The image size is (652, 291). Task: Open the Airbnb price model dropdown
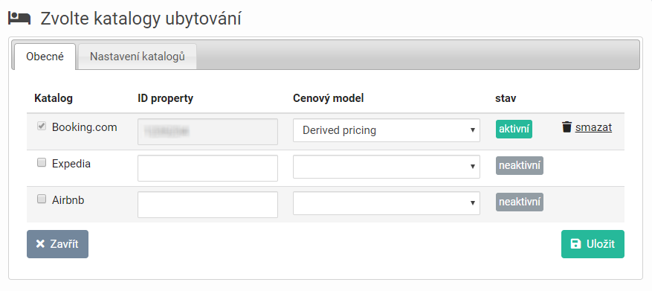point(387,203)
